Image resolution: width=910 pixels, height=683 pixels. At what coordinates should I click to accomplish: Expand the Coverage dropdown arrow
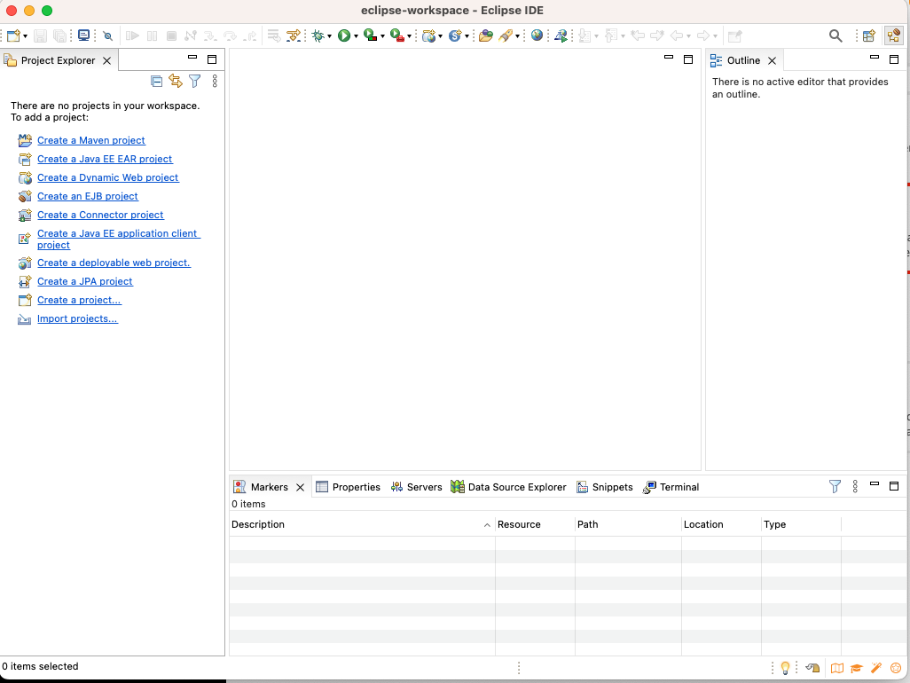pyautogui.click(x=382, y=36)
